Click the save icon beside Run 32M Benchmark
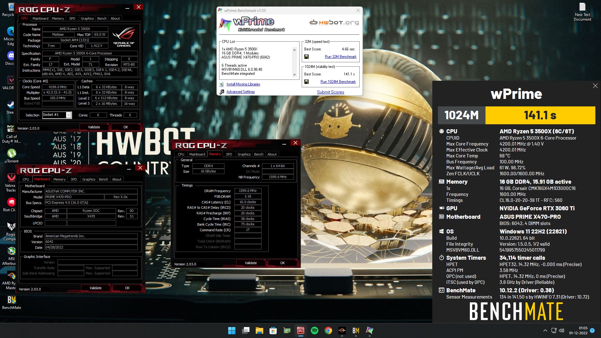Screen dimensions: 601x338 click(x=306, y=57)
